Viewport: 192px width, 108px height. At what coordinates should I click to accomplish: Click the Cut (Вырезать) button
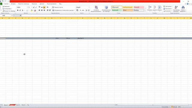(x=6, y=7)
